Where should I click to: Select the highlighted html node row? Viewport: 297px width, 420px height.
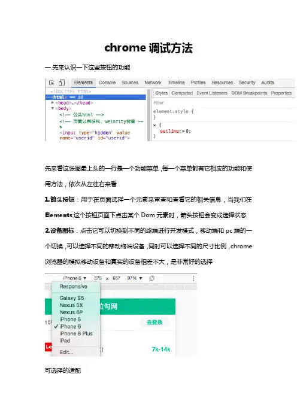96,97
